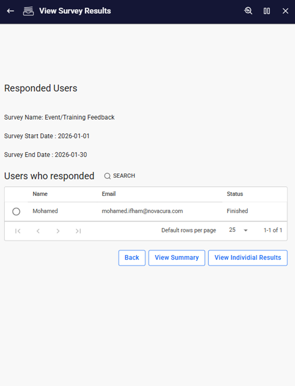This screenshot has height=386, width=295.
Task: Go to the first page of results
Action: pyautogui.click(x=18, y=231)
